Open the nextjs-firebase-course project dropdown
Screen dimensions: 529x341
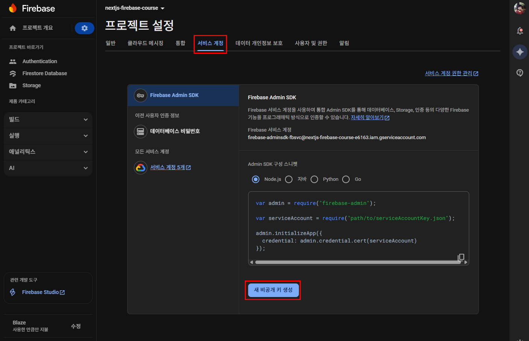[x=135, y=8]
